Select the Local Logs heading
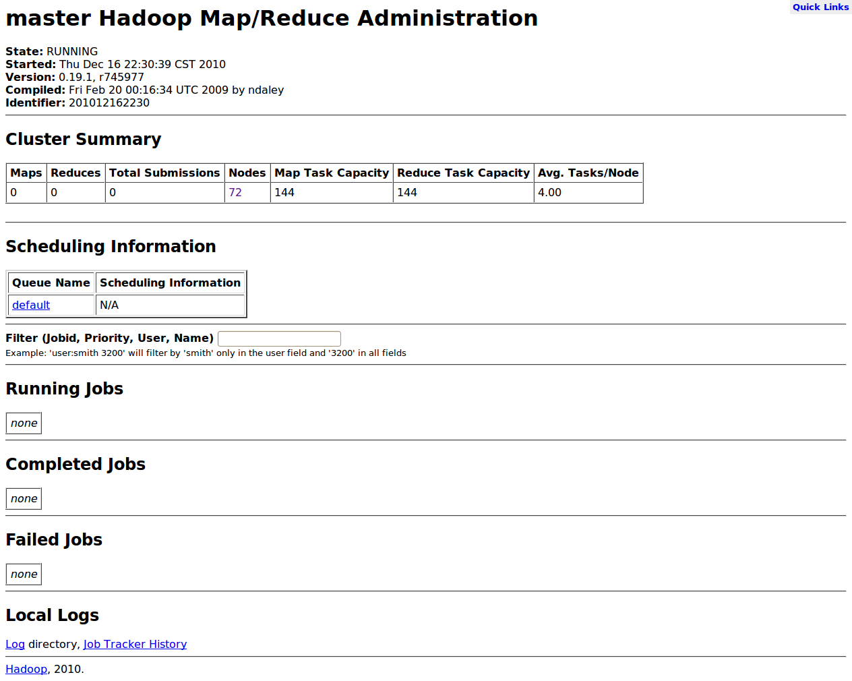This screenshot has height=681, width=852. 53,615
